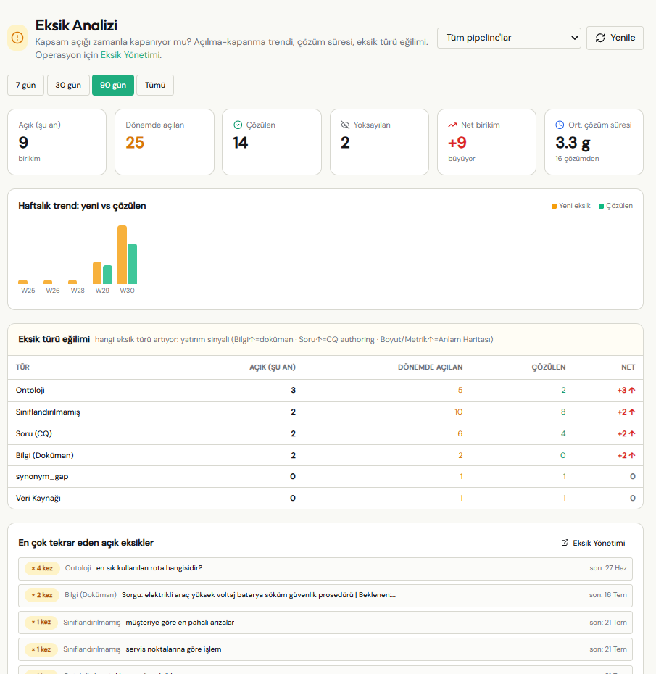Viewport: 656px width, 674px height.
Task: Select the Soru (CQ) table row
Action: pyautogui.click(x=325, y=433)
